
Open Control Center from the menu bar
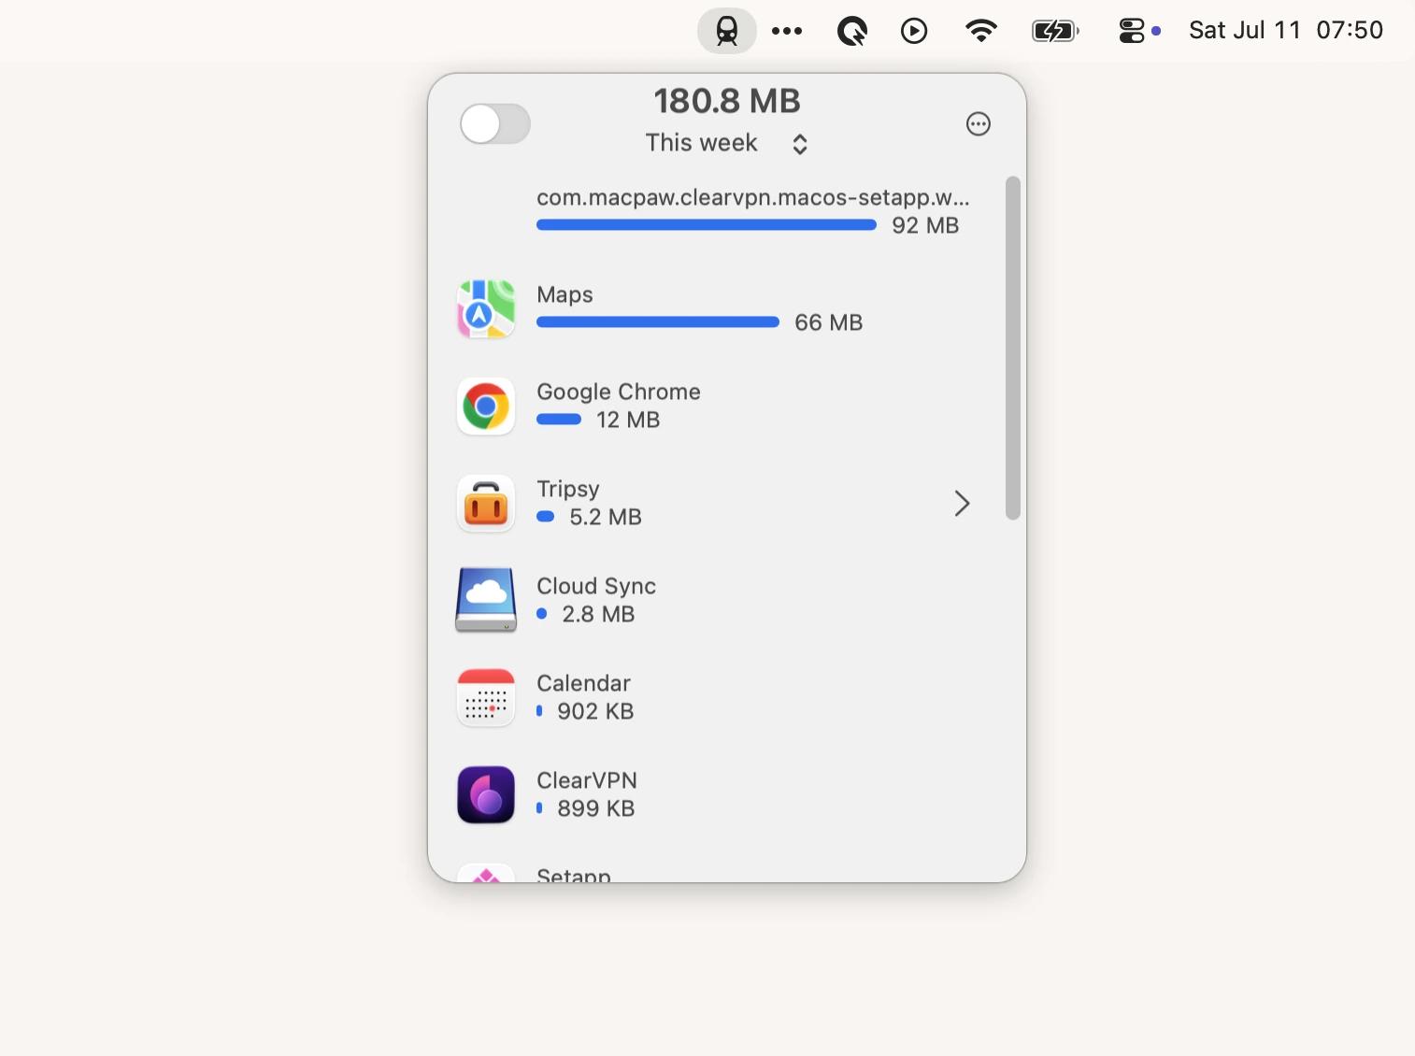coord(1132,31)
